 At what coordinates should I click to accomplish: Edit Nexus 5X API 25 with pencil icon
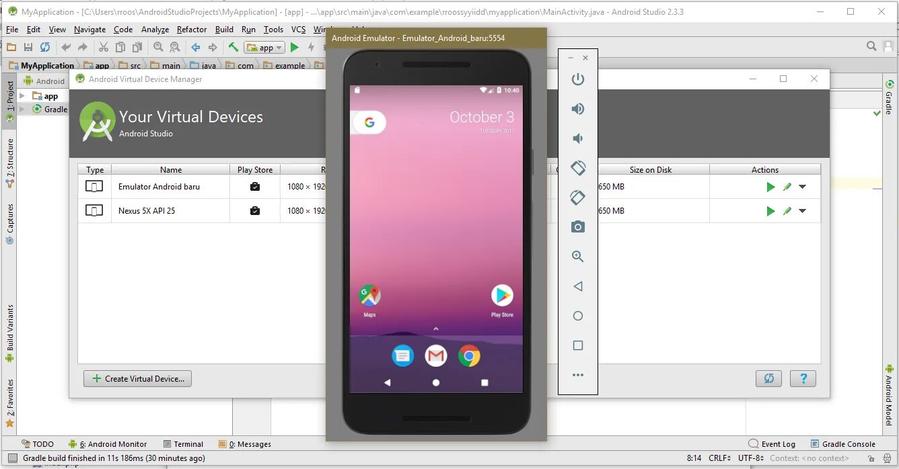pos(787,211)
